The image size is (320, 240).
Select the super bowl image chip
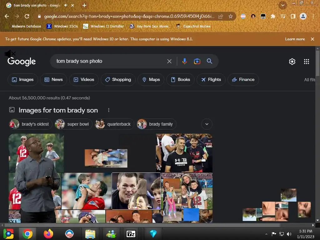click(x=73, y=124)
